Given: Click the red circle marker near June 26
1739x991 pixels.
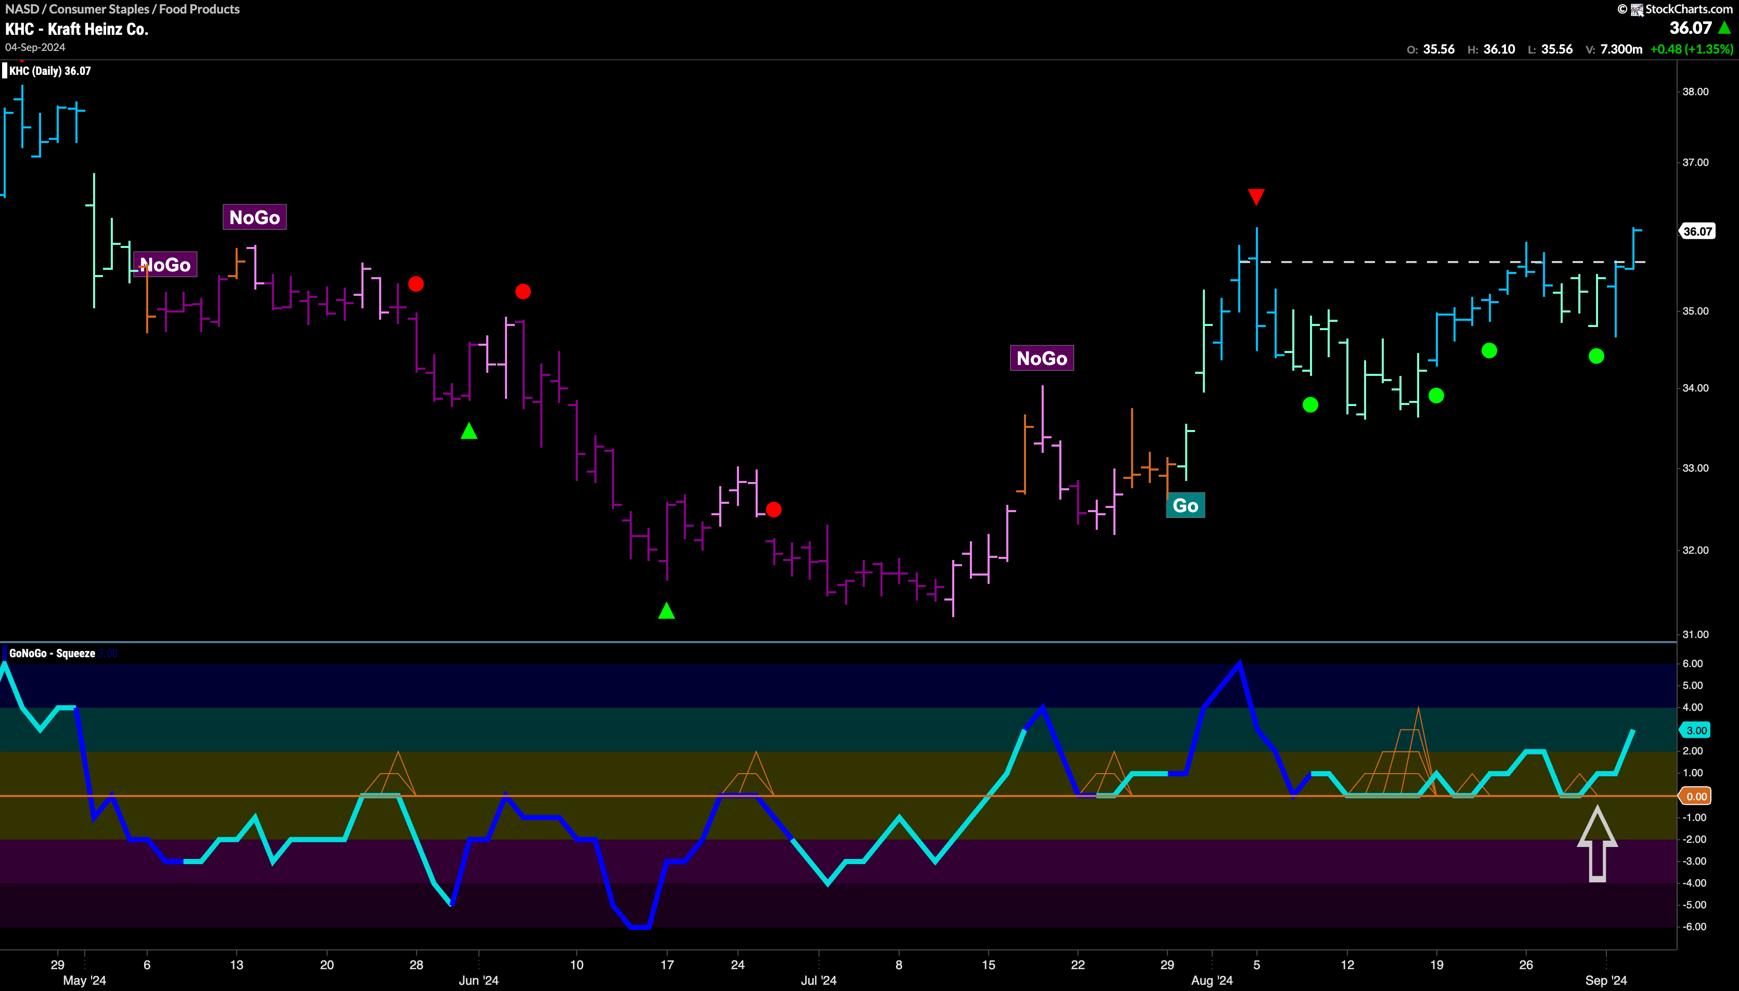Looking at the screenshot, I should (774, 510).
